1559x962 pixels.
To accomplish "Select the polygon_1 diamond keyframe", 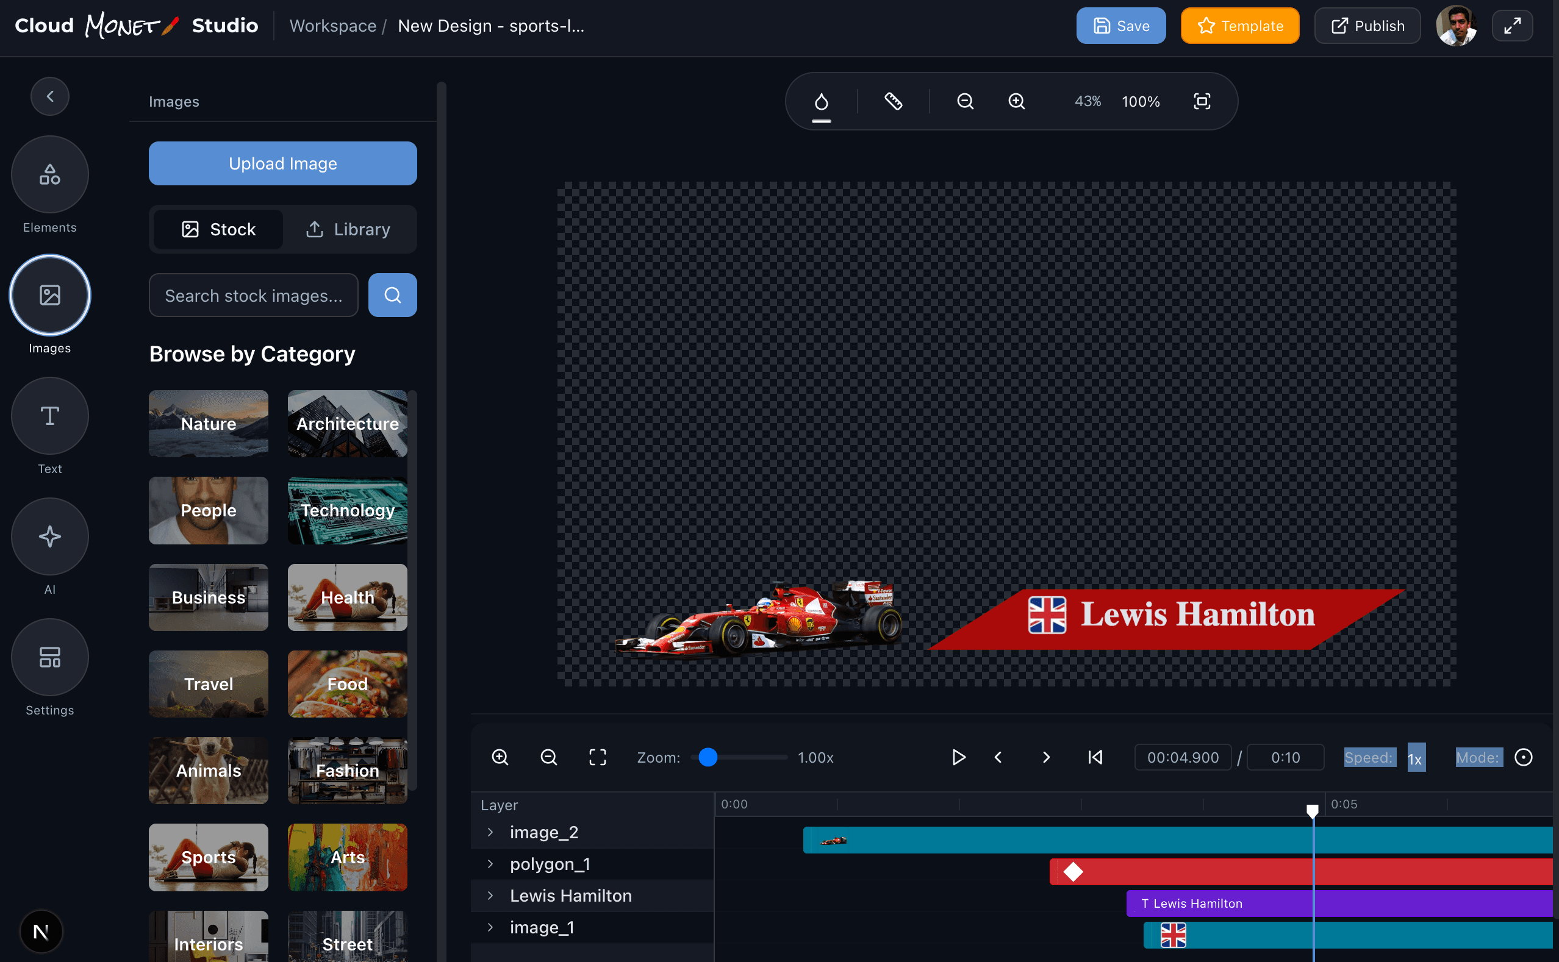I will coord(1073,872).
